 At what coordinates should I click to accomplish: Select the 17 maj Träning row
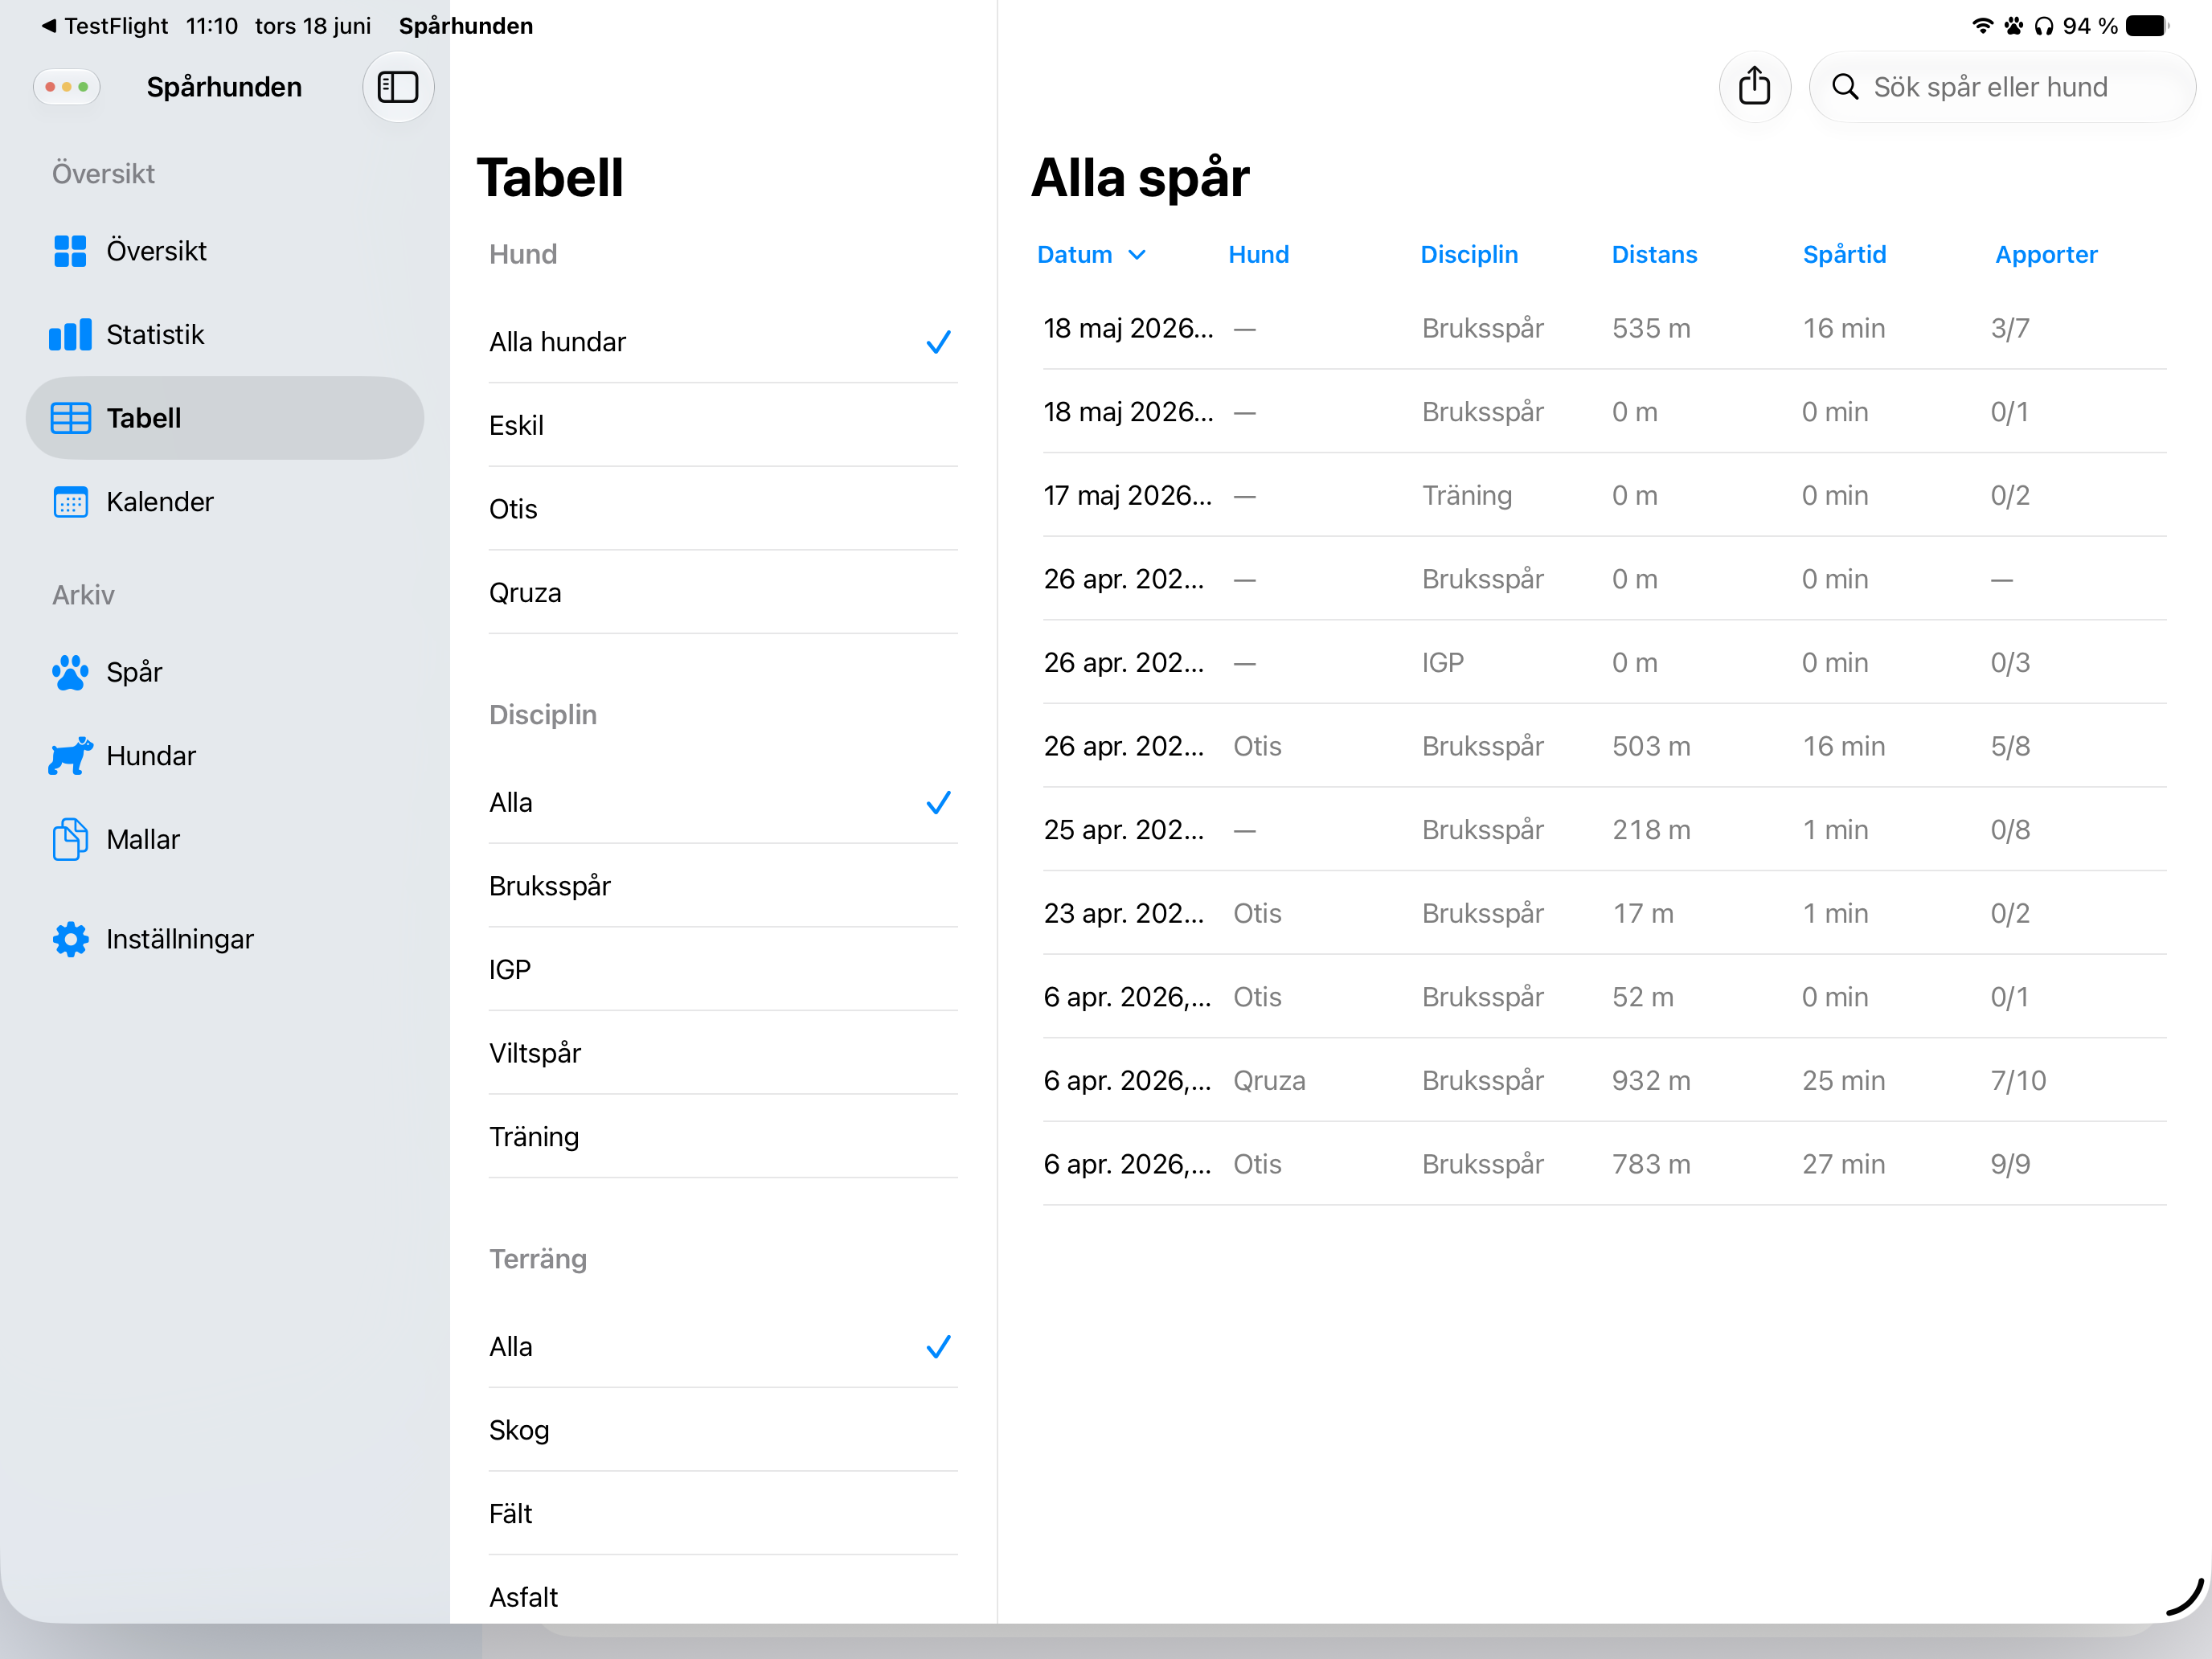pyautogui.click(x=1604, y=496)
